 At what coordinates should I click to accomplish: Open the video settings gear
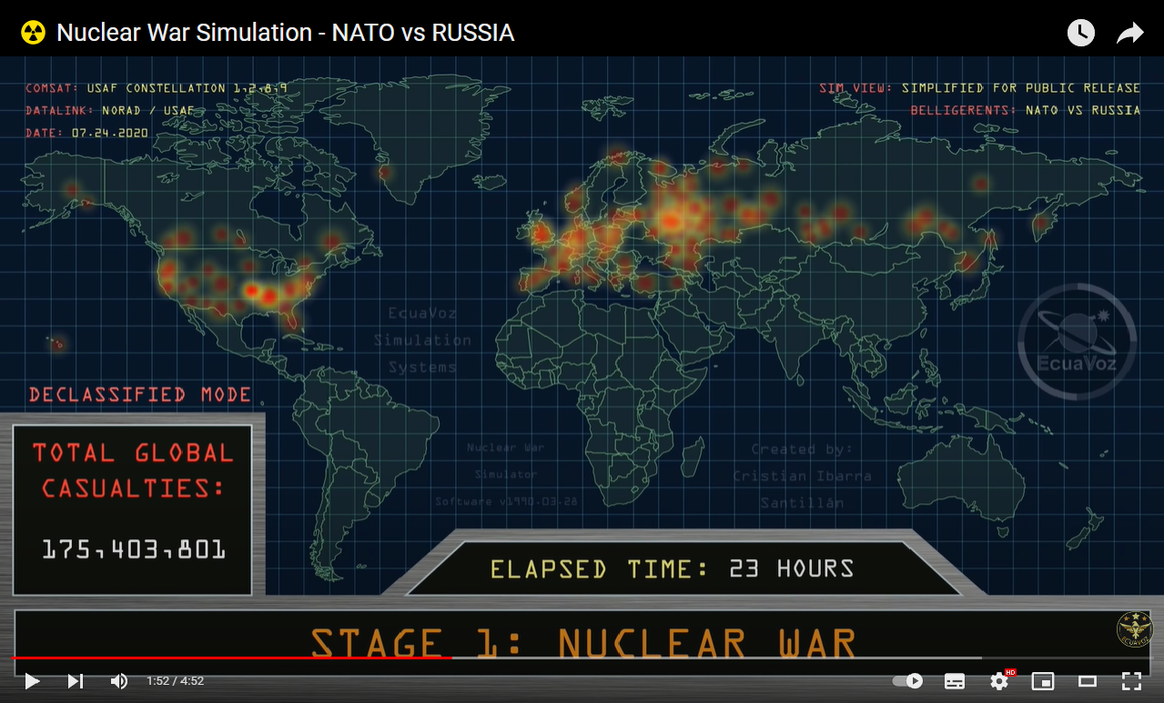click(999, 680)
